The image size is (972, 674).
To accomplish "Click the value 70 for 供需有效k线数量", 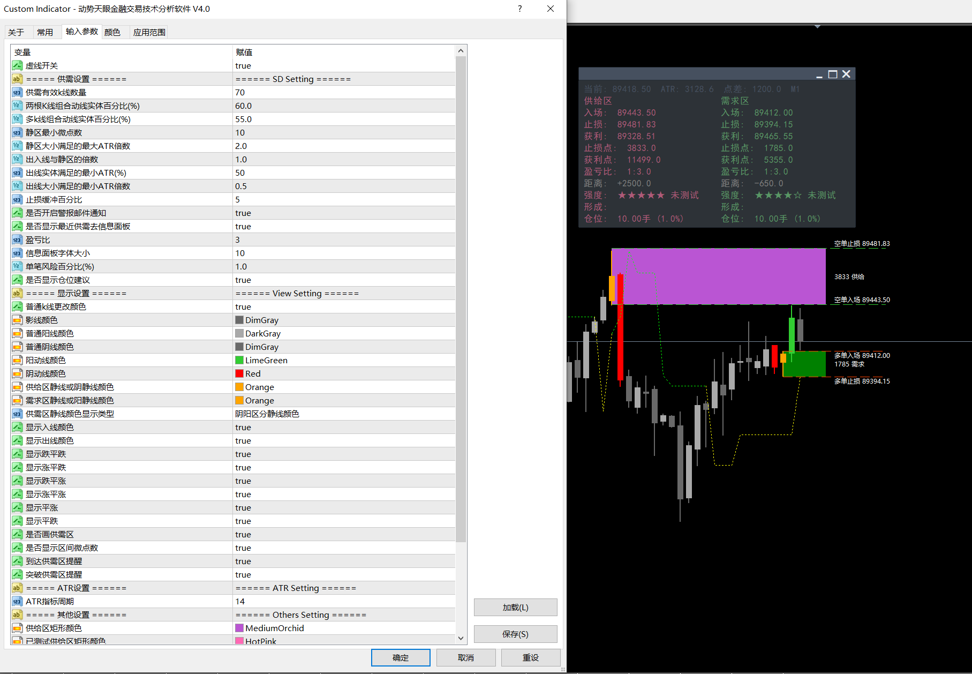I will click(240, 92).
